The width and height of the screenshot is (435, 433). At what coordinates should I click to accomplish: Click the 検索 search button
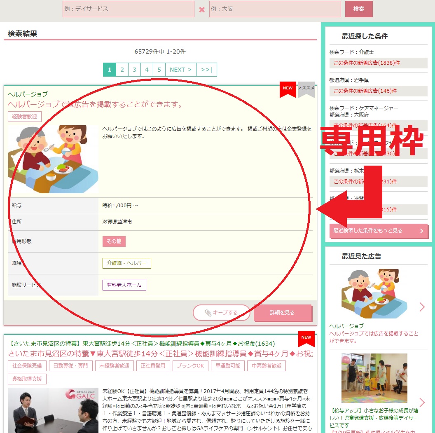click(x=358, y=9)
